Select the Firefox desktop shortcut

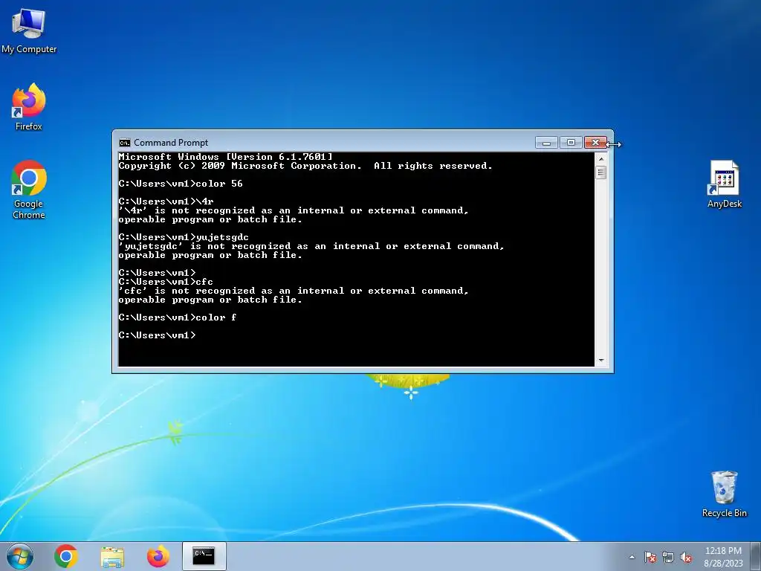click(x=29, y=107)
